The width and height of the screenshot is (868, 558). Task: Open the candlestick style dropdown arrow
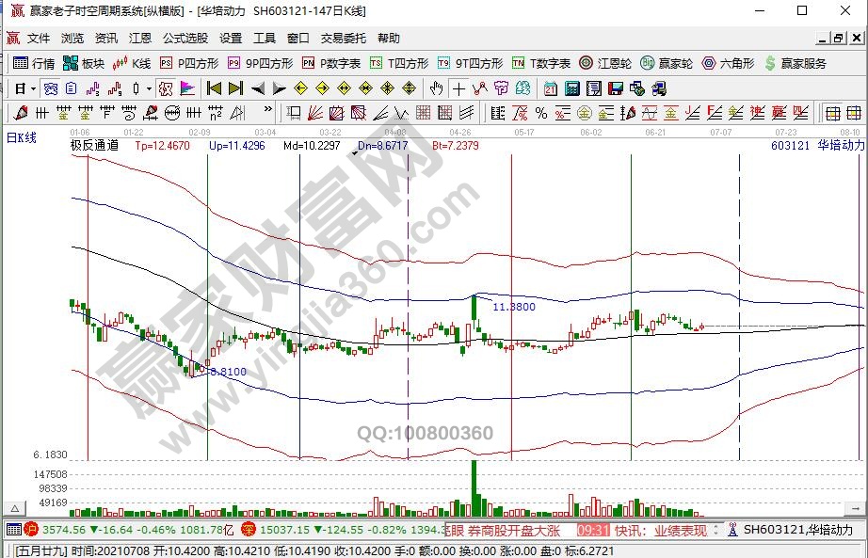pyautogui.click(x=149, y=88)
